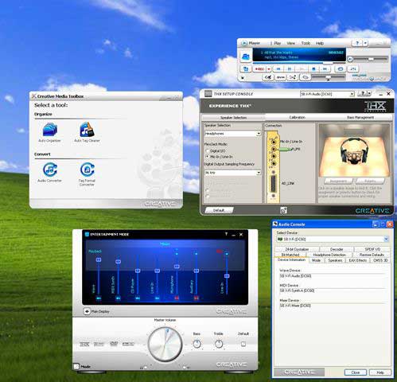The height and width of the screenshot is (382, 397).
Task: Open Digital Output Sampling Frequency dropdown
Action: (x=232, y=173)
